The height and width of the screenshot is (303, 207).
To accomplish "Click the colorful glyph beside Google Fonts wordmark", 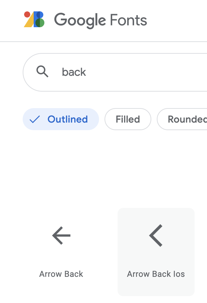I will tap(33, 20).
